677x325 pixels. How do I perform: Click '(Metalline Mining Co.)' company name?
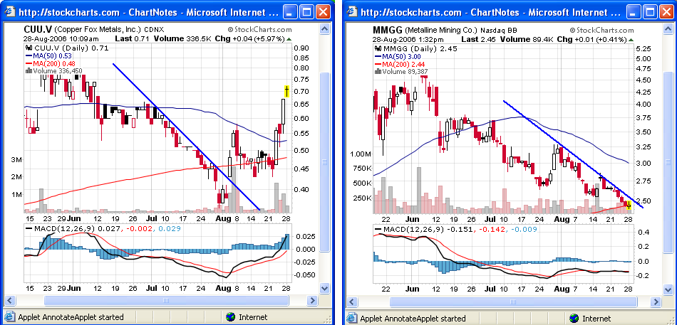click(441, 30)
